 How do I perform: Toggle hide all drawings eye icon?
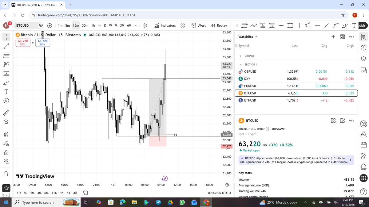pos(6,161)
